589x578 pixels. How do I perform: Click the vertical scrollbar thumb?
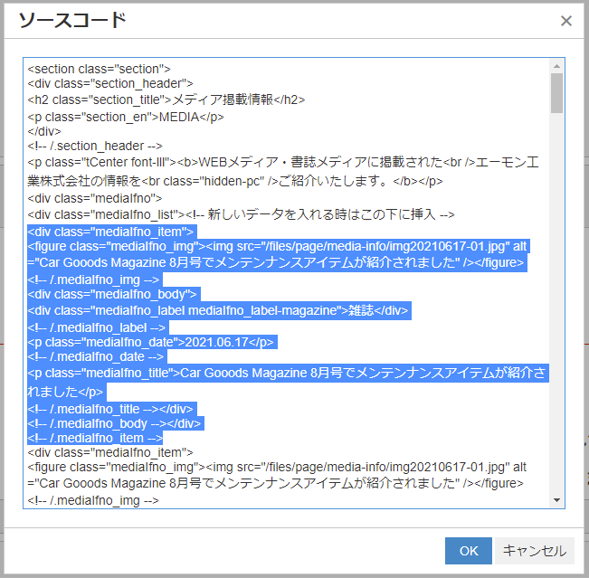556,92
